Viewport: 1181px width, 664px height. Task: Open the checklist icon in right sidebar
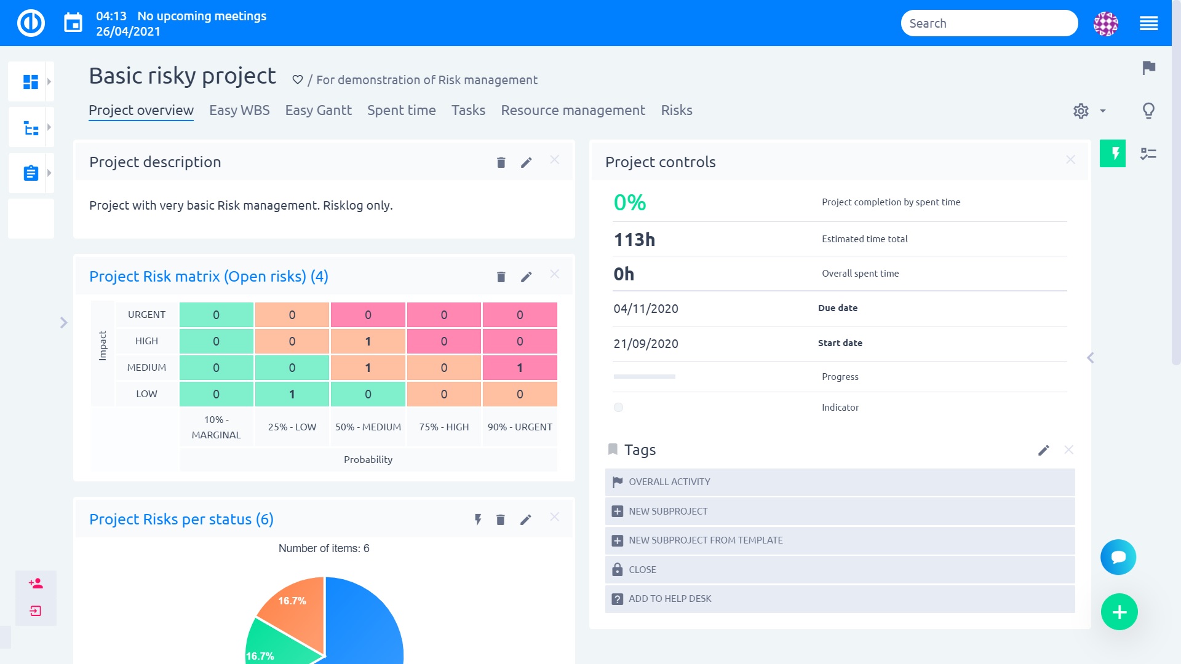click(x=1148, y=154)
